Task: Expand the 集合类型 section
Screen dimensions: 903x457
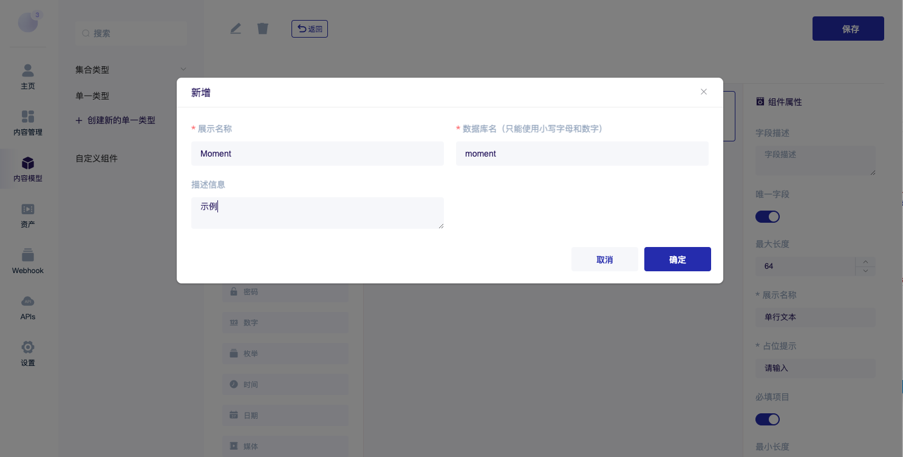Action: [x=131, y=70]
